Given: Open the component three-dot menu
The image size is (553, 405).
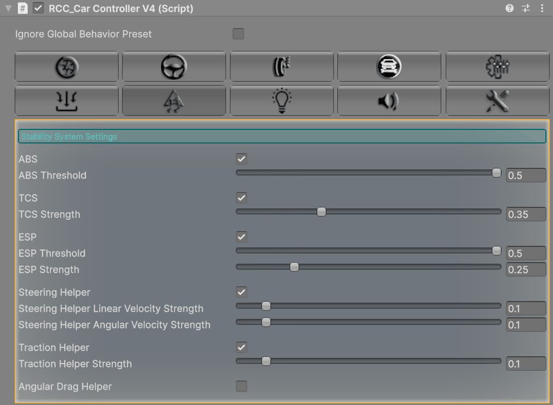Looking at the screenshot, I should (x=542, y=8).
